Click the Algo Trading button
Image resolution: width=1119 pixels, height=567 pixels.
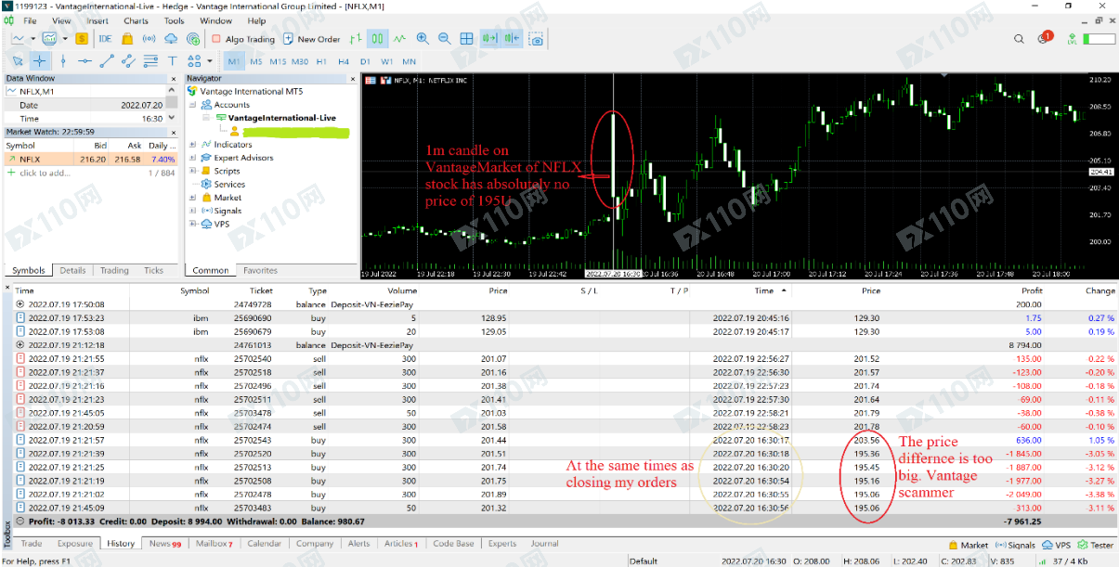tap(243, 39)
